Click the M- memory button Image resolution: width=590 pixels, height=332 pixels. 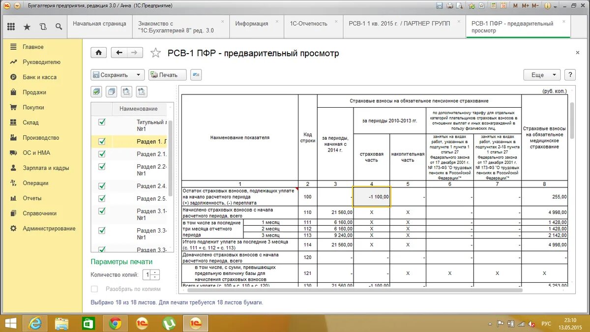point(535,6)
